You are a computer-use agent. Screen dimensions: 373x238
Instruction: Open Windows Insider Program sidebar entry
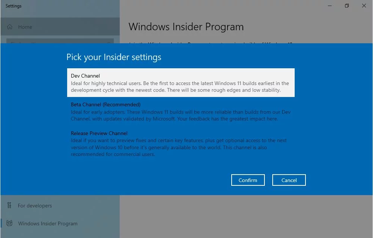60,223
